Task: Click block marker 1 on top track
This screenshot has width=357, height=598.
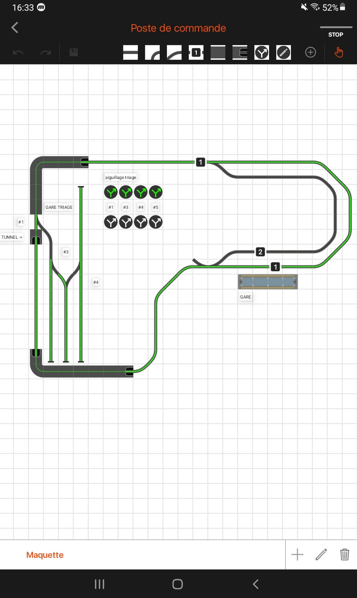Action: (x=201, y=162)
